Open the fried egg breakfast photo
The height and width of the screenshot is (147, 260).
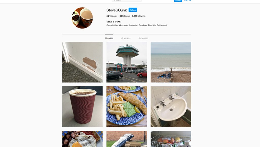[x=83, y=139]
